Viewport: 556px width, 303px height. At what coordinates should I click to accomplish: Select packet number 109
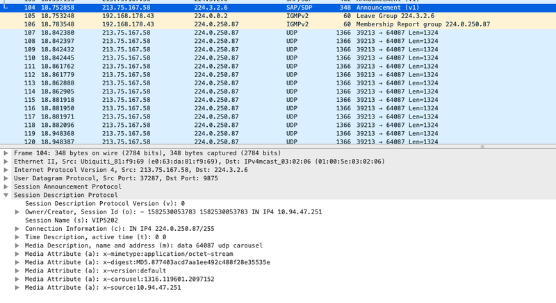click(278, 49)
